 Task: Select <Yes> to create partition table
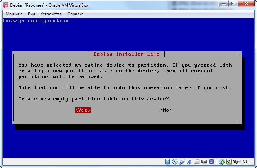(83, 110)
